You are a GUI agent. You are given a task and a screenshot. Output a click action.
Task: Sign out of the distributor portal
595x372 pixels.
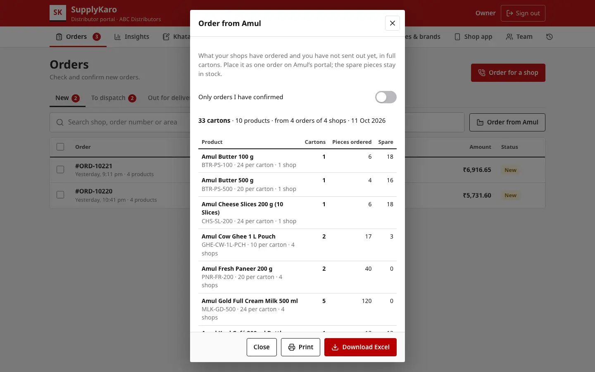pos(523,13)
